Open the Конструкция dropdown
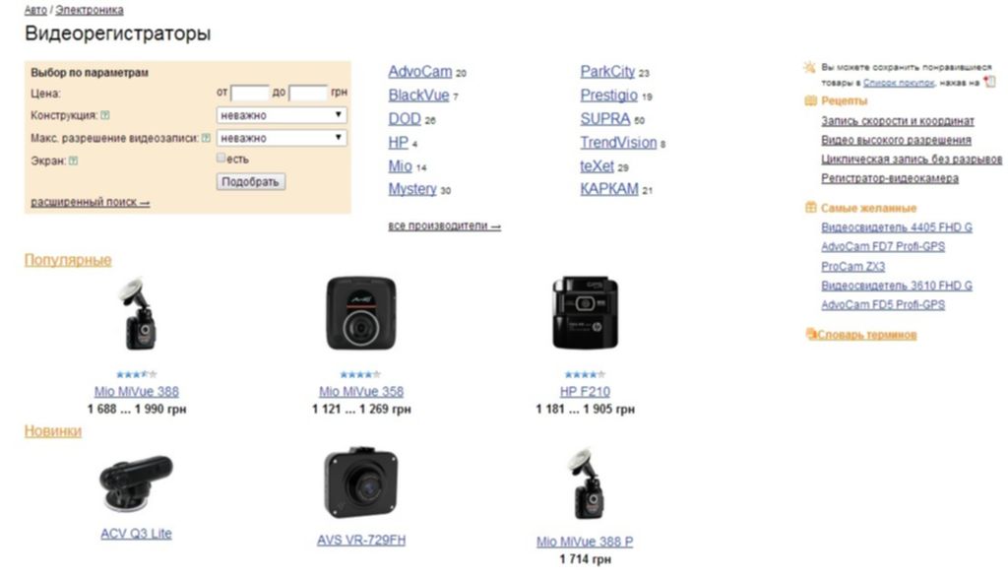 point(282,115)
